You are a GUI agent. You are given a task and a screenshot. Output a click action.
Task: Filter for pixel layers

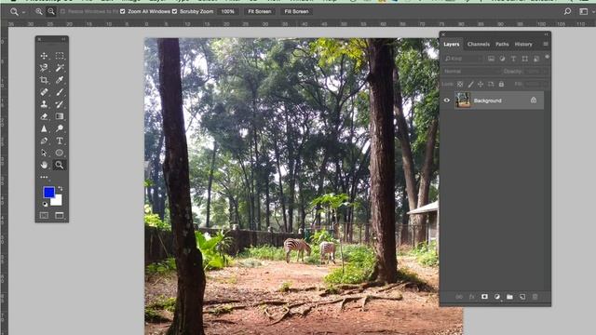(x=491, y=59)
